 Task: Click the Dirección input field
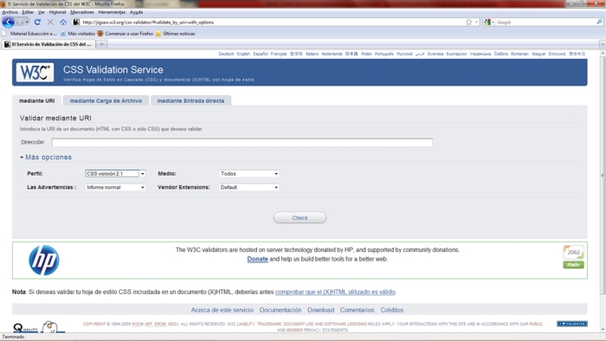click(242, 143)
